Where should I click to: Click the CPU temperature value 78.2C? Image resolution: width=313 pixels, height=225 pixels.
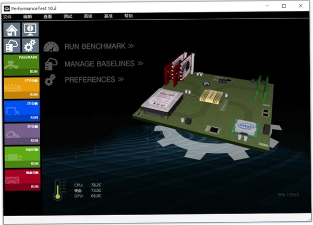(x=96, y=185)
